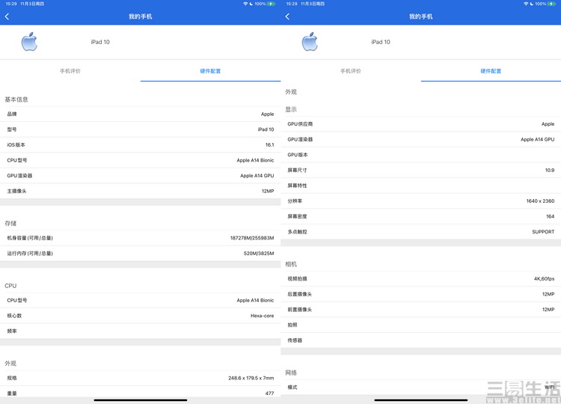Switch to 手机评价 tab in left screenshot
Screen dimensions: 561x404
click(70, 71)
